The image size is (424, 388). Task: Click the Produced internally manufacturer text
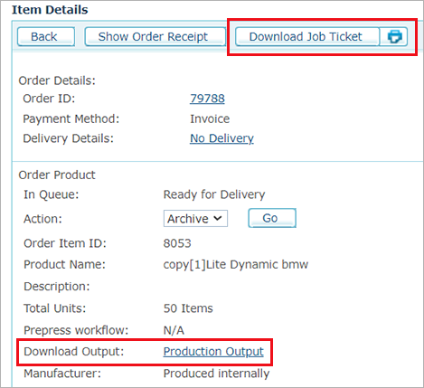tap(216, 374)
